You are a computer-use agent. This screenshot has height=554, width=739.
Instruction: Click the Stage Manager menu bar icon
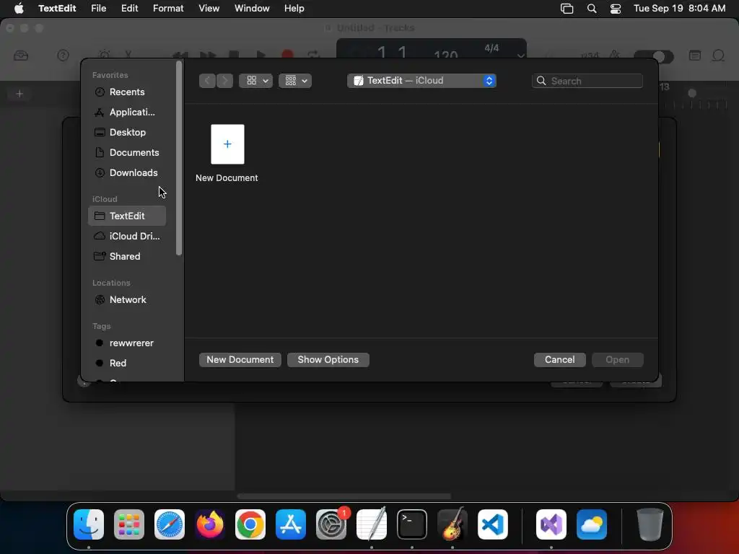click(x=567, y=9)
